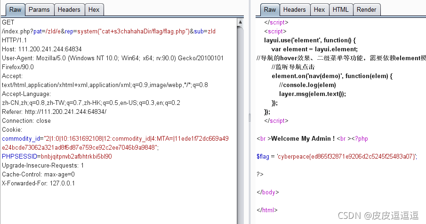Switch to response Raw tab

(270, 10)
